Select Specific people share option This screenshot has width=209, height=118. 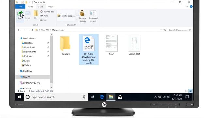point(66,16)
